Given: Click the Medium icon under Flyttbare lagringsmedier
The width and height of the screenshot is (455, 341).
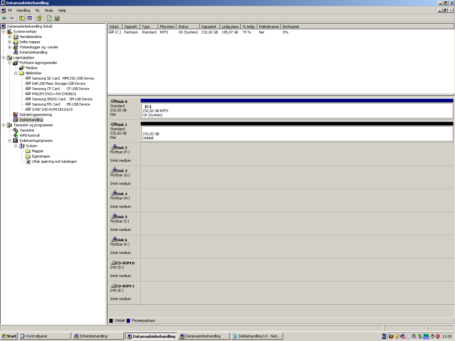Looking at the screenshot, I should (x=22, y=68).
